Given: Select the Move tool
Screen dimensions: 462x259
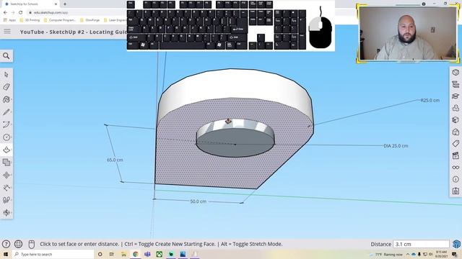Looking at the screenshot, I should [x=6, y=175].
